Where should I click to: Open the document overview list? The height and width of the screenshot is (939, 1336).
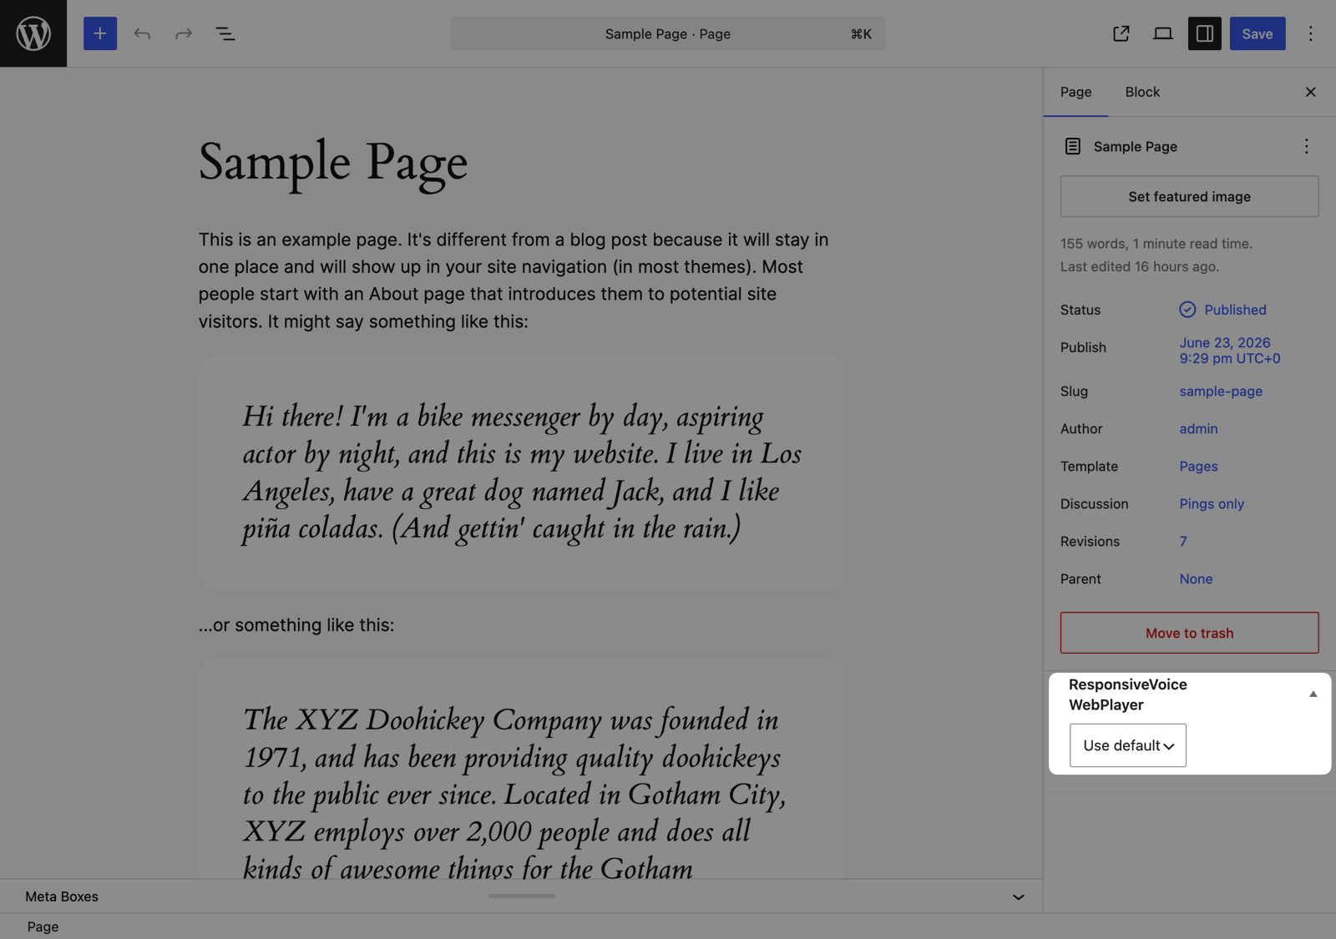click(225, 33)
